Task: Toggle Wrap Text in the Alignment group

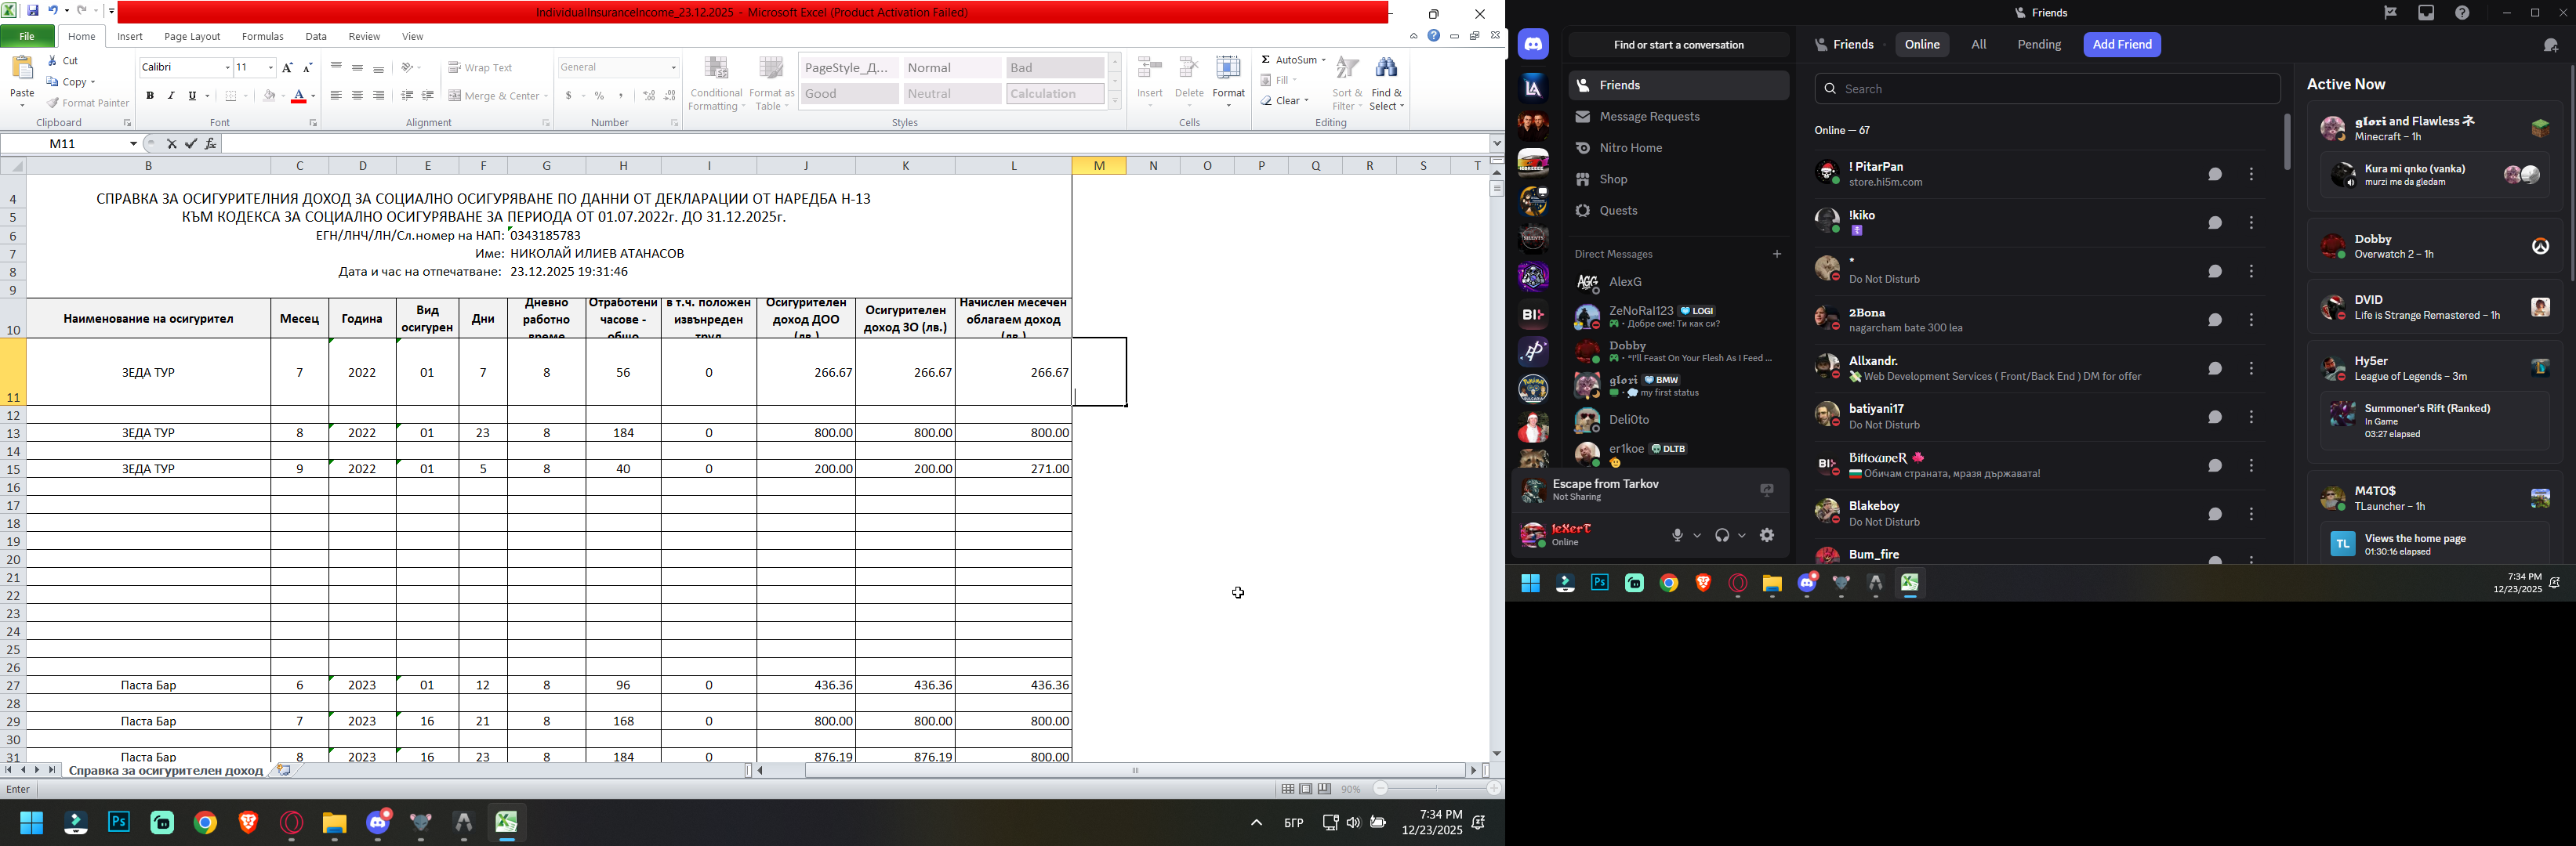Action: tap(481, 68)
